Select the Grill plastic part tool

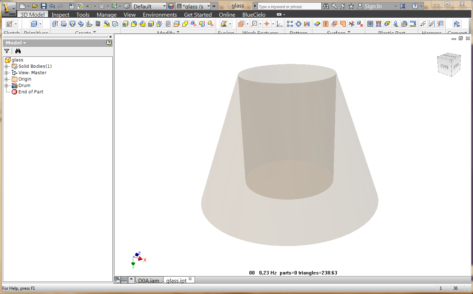click(x=370, y=24)
